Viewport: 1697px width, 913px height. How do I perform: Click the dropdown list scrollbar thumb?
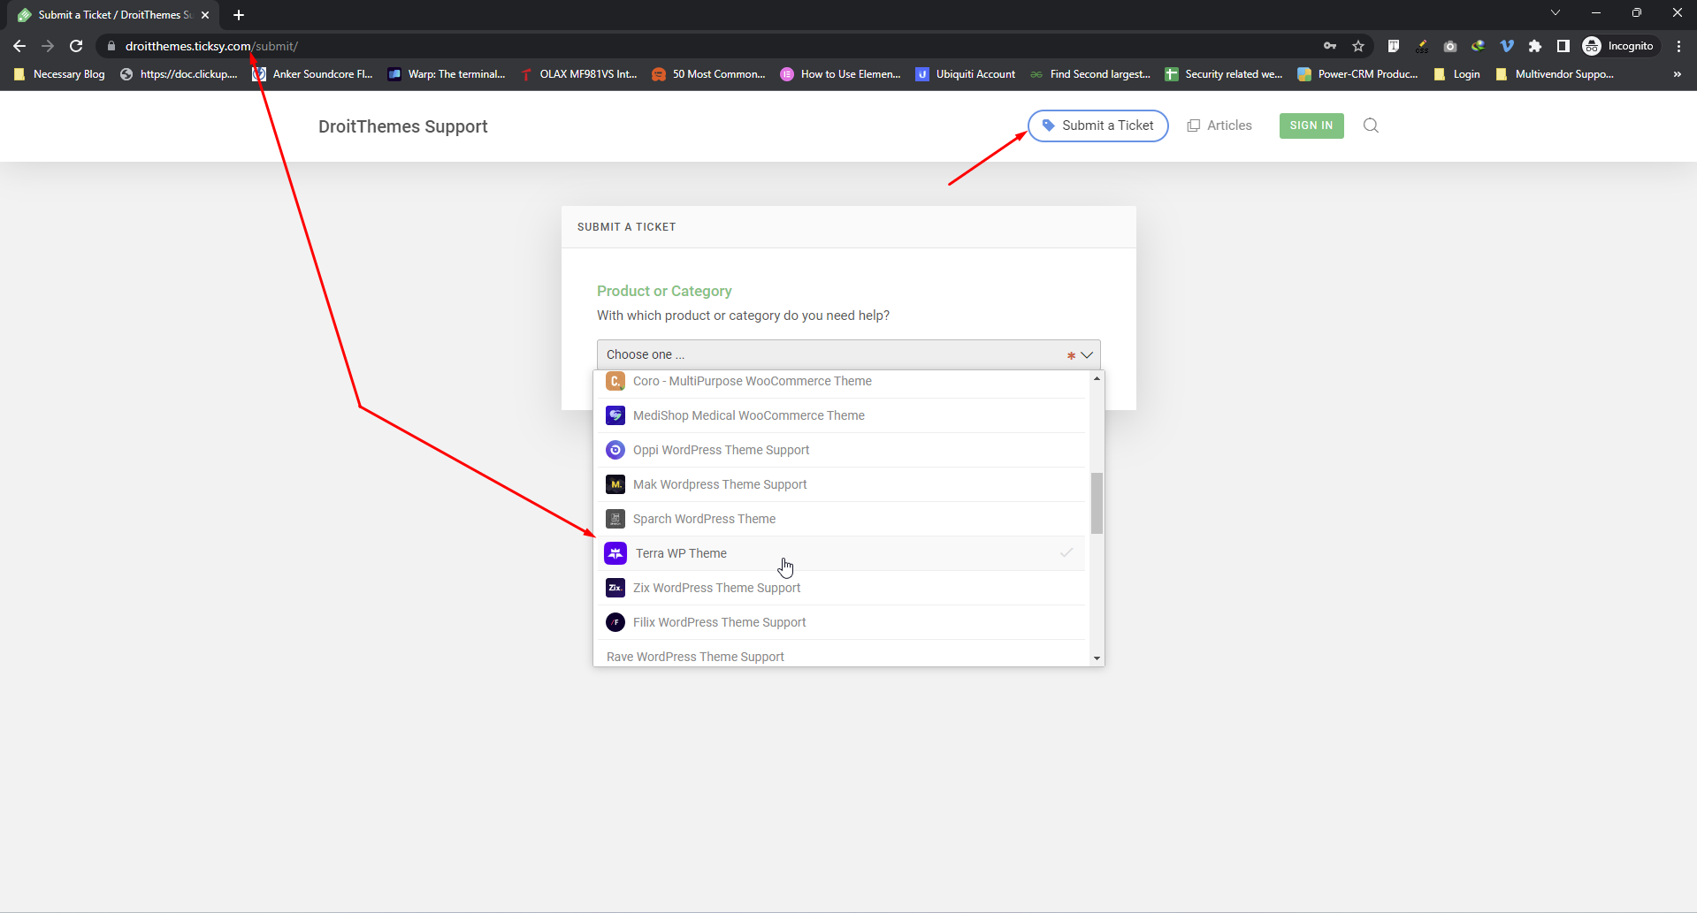(x=1097, y=503)
